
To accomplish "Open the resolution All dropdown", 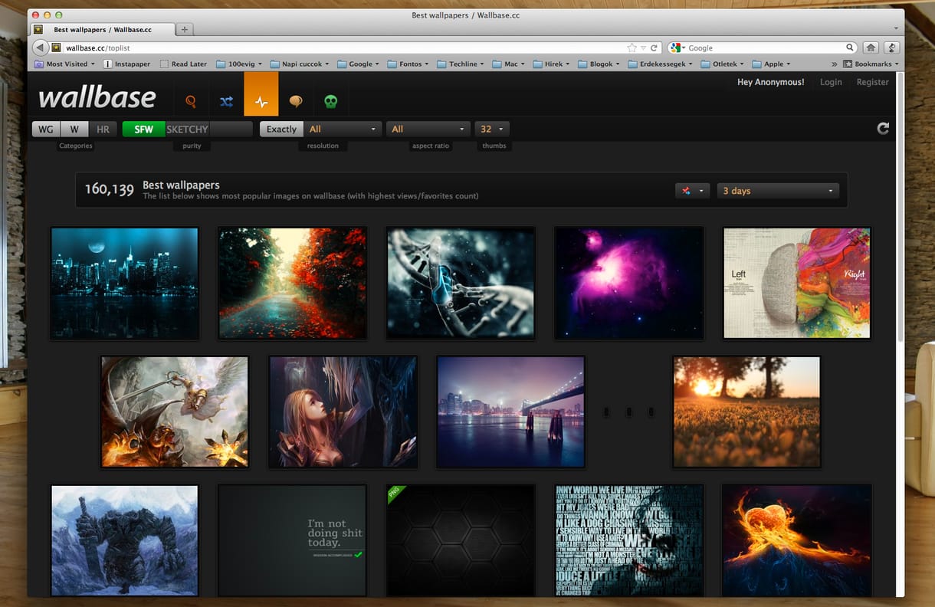I will pyautogui.click(x=343, y=129).
